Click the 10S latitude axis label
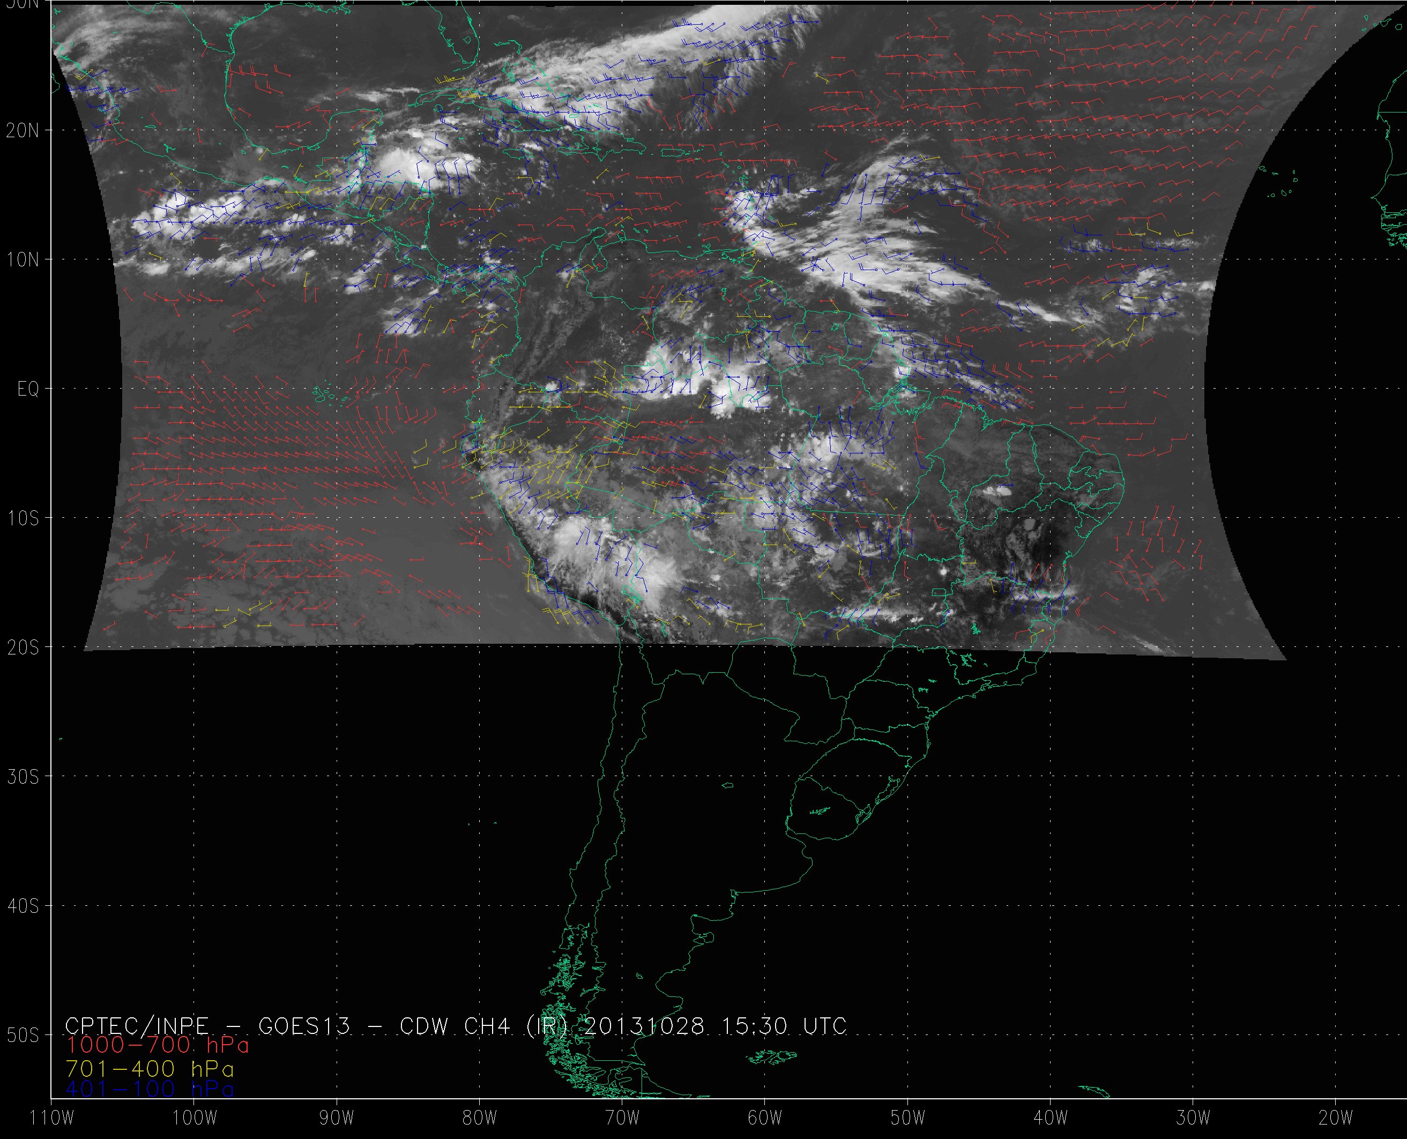The image size is (1407, 1139). point(23,518)
